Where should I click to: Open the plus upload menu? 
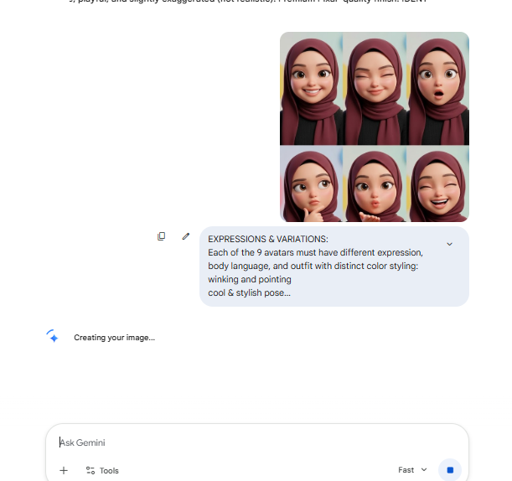click(64, 470)
